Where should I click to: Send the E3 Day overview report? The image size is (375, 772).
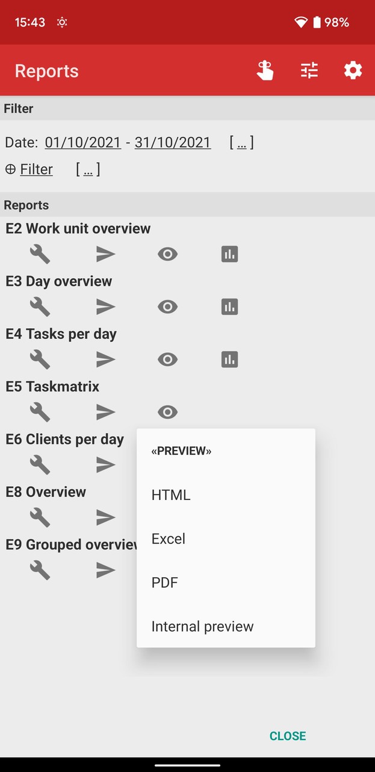point(105,306)
